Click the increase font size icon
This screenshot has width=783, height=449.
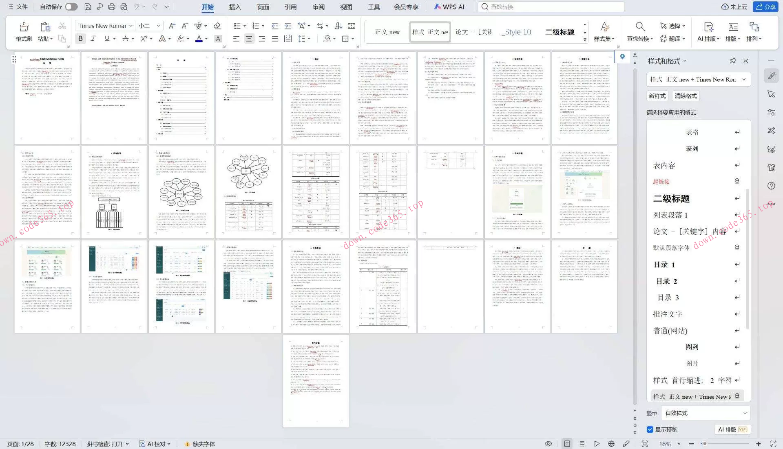[172, 26]
